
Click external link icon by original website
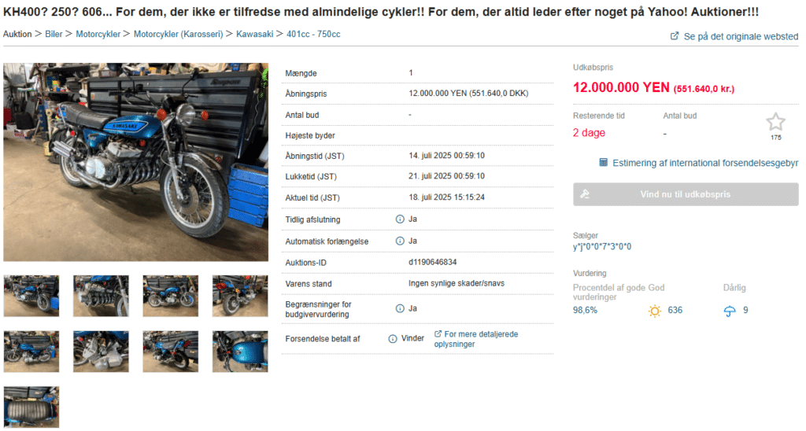coord(675,36)
